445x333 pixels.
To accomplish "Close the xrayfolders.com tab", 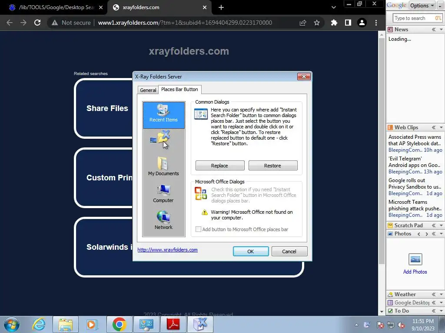I will pos(205,7).
